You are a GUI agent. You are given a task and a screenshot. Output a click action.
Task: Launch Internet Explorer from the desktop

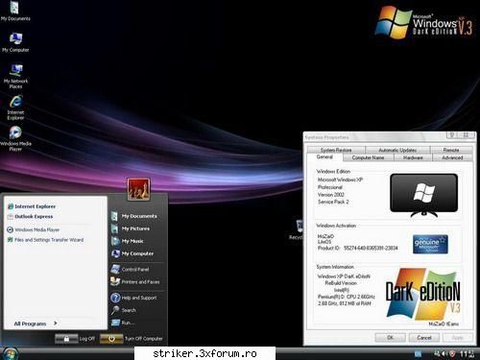click(15, 108)
